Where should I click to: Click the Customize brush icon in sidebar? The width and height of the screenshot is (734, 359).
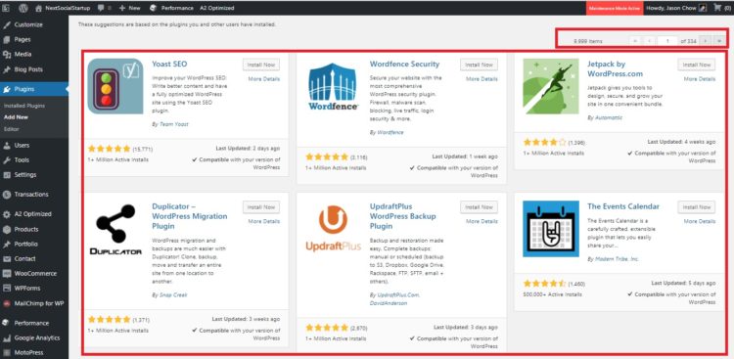point(7,24)
